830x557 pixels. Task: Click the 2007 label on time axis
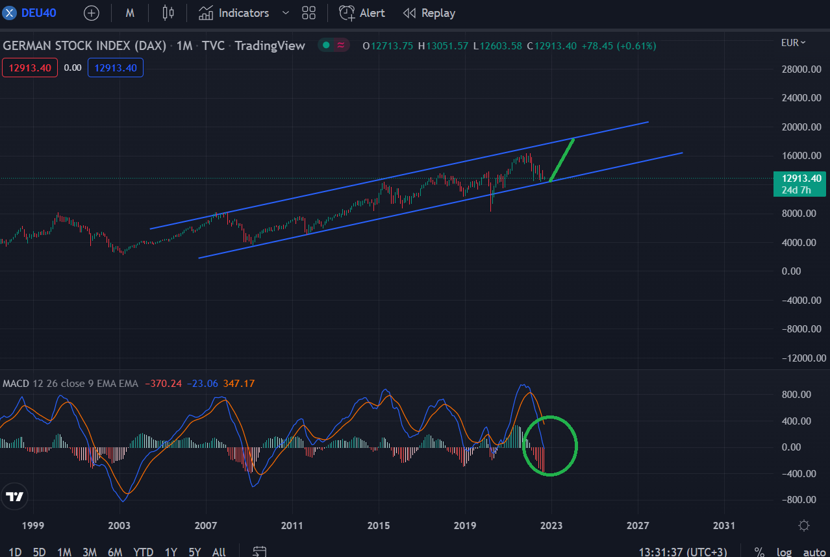point(206,525)
